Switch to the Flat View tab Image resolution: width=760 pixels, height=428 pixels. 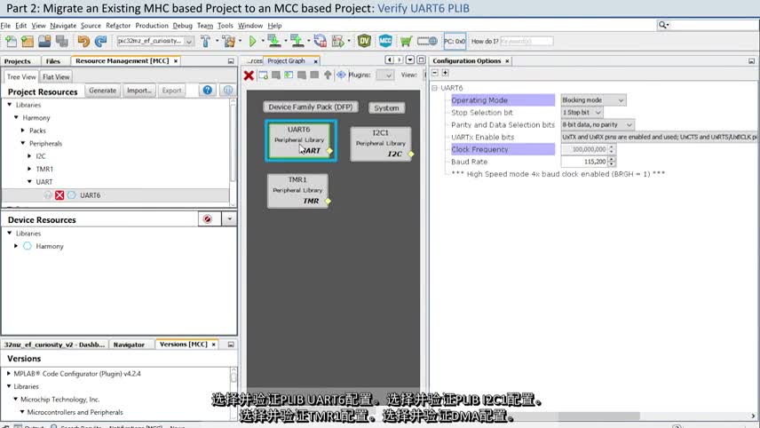click(56, 77)
